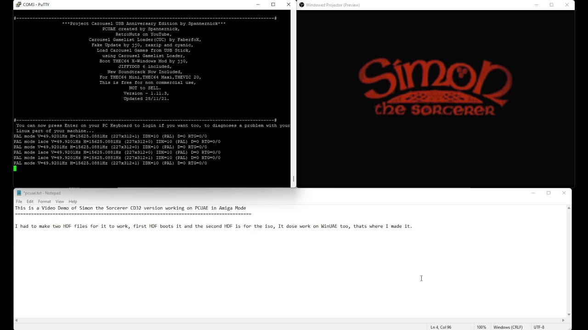Click "Load Carousel Games from USB Stick," line

click(144, 50)
